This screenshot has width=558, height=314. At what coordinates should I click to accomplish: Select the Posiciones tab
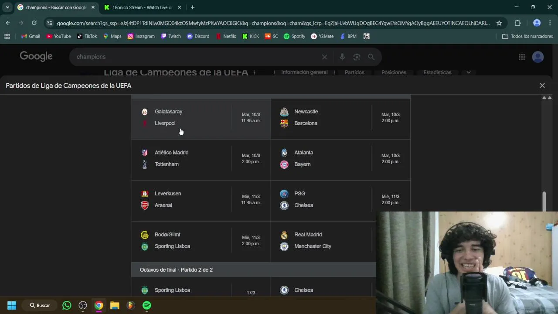pos(394,72)
